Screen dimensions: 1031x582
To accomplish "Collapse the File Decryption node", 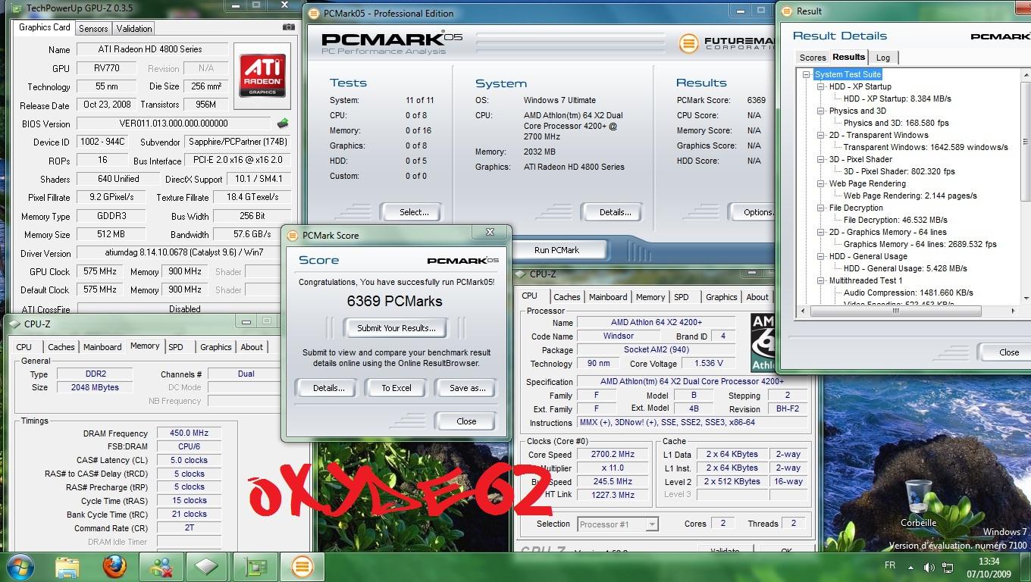I will [x=821, y=208].
